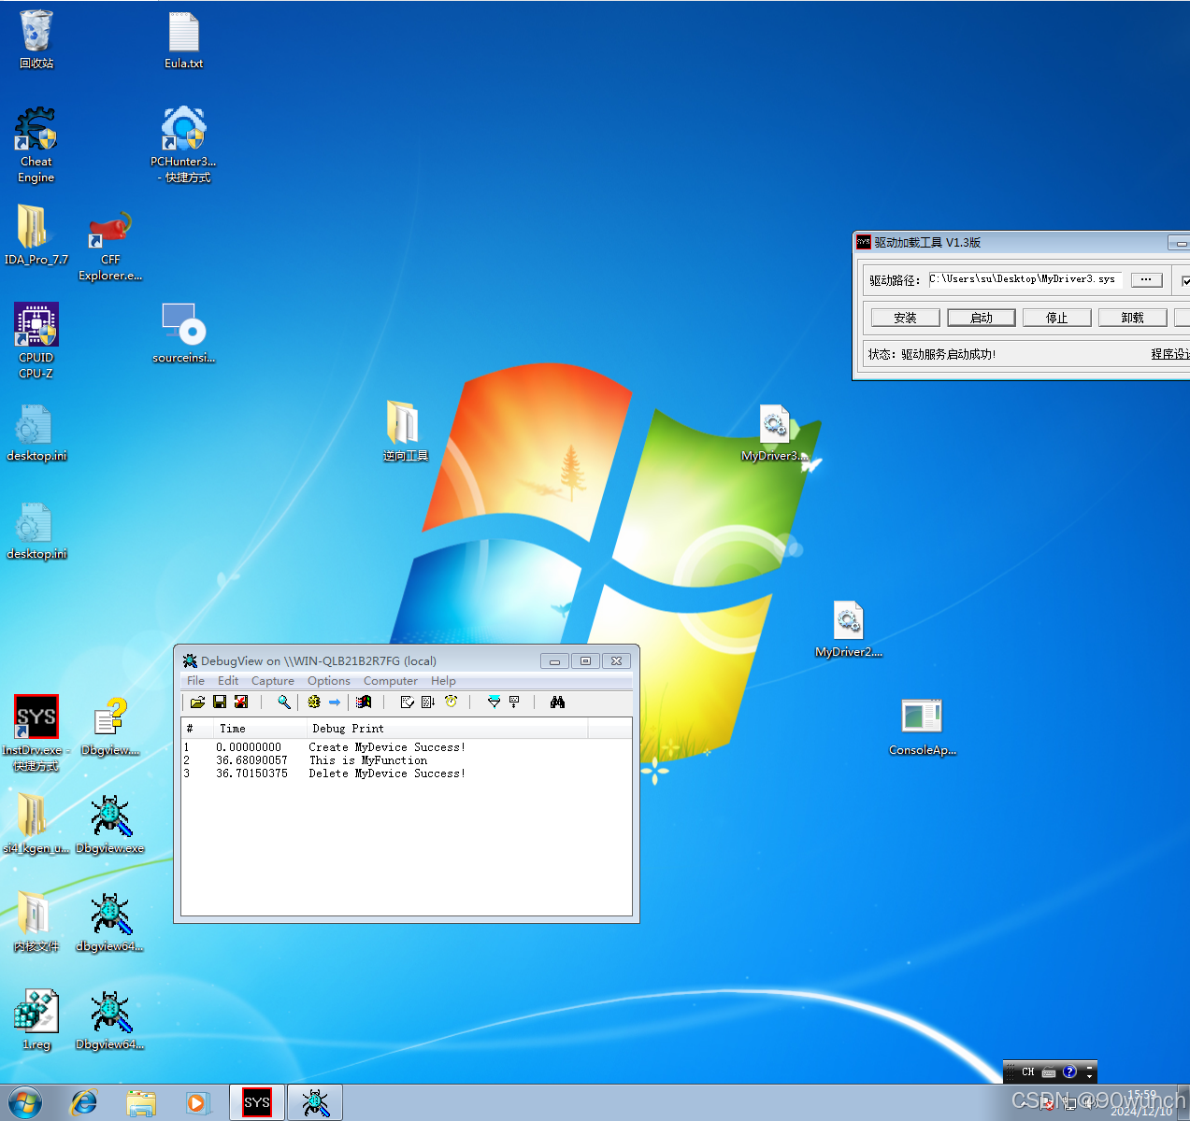The image size is (1190, 1121).
Task: Open the Edit menu in DebugView
Action: tap(228, 681)
